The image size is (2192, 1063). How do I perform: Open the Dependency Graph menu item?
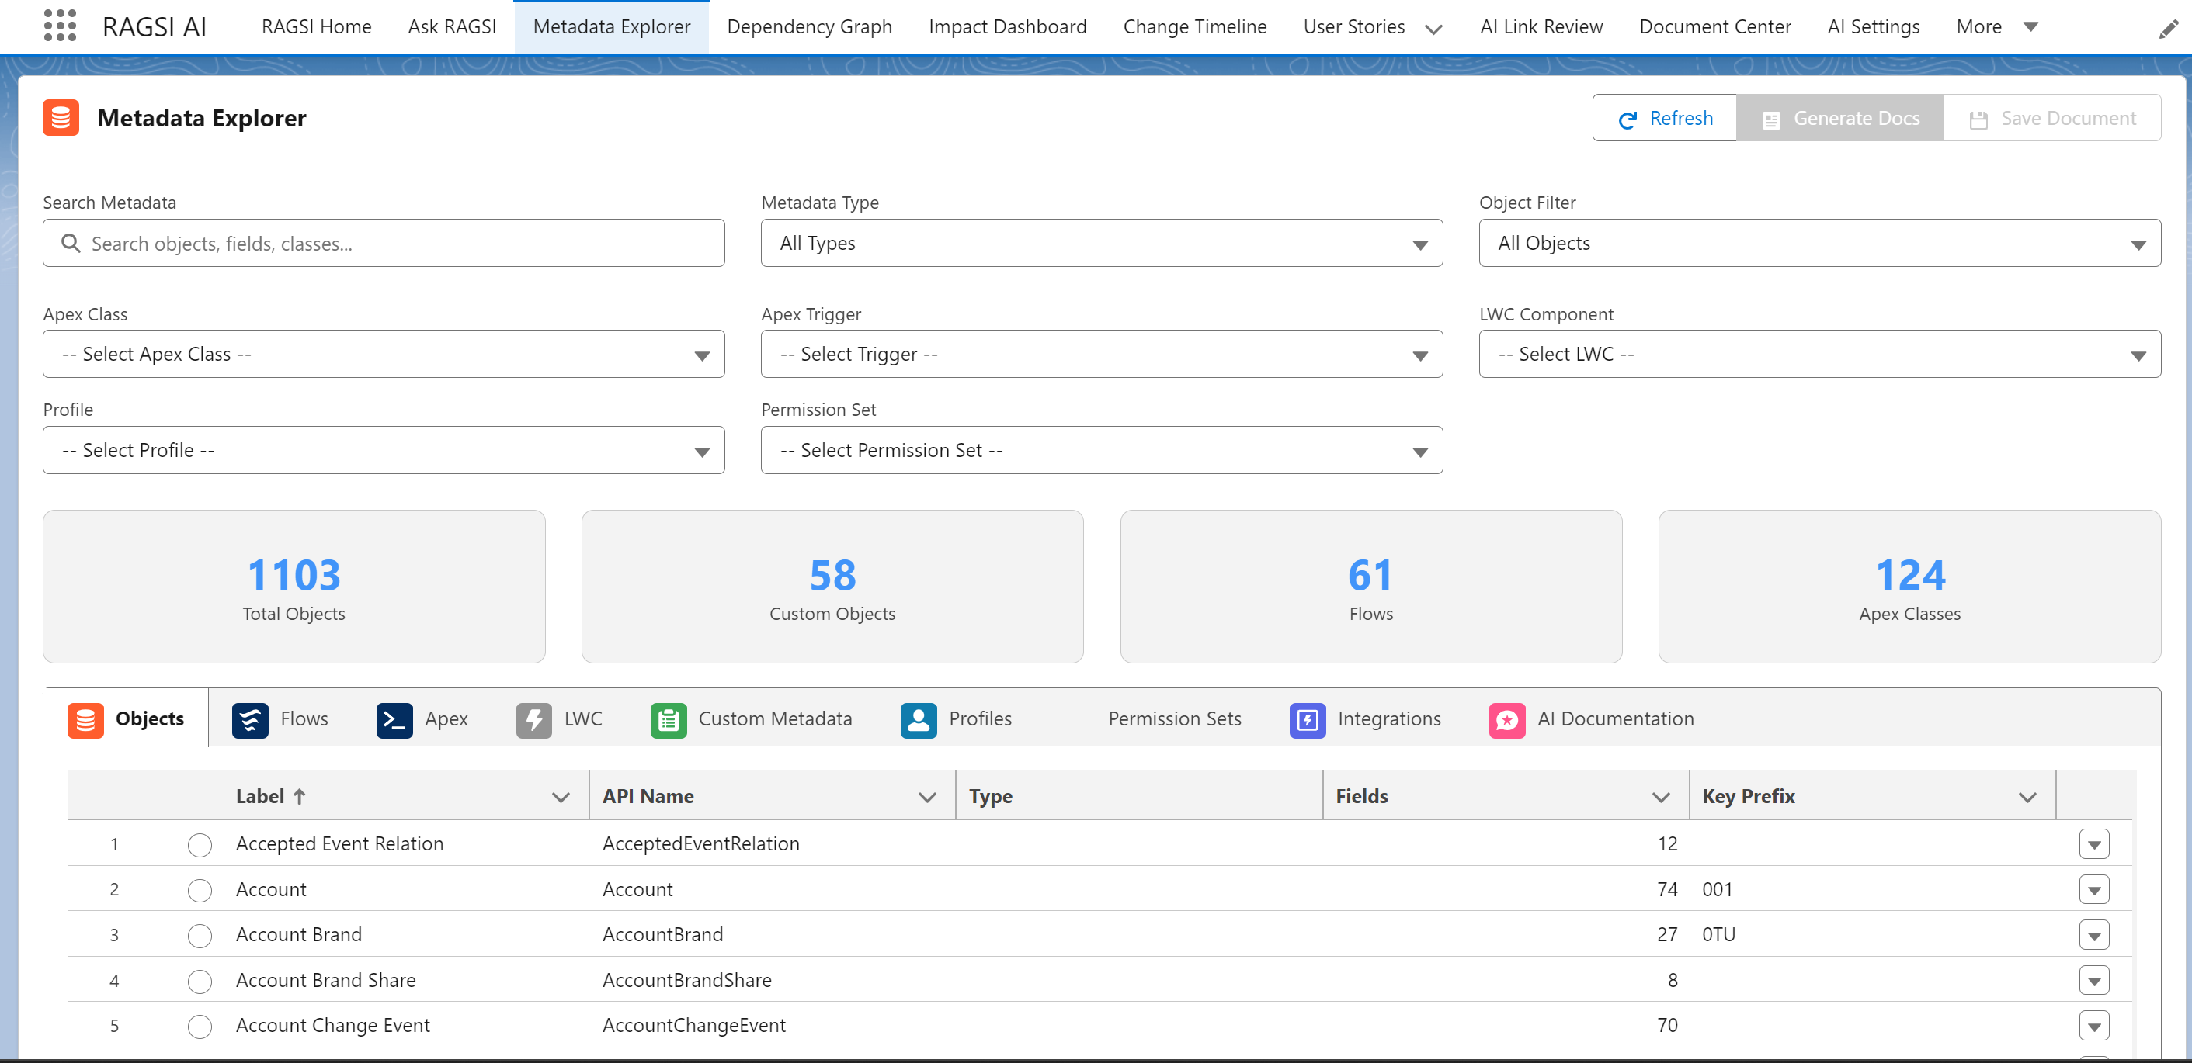pyautogui.click(x=809, y=26)
